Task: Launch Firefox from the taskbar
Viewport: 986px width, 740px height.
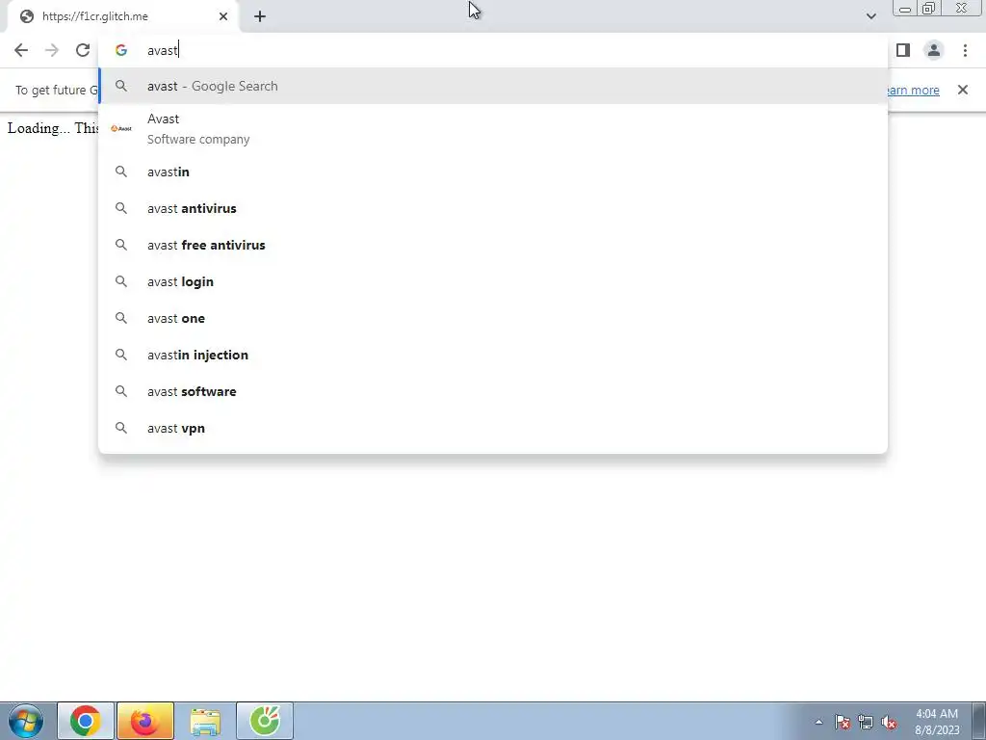Action: (144, 721)
